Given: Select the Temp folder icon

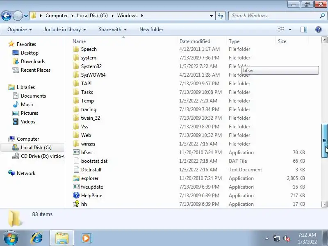Looking at the screenshot, I should 76,101.
